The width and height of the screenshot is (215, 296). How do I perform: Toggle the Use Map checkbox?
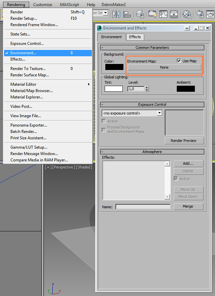[179, 61]
